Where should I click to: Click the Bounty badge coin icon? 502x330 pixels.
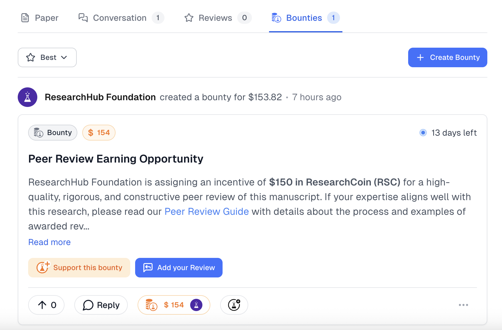point(39,133)
